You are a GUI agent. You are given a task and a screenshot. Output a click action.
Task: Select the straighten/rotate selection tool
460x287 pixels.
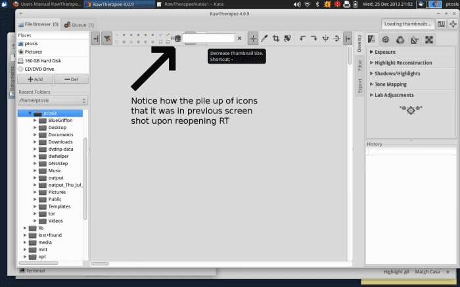tap(287, 38)
